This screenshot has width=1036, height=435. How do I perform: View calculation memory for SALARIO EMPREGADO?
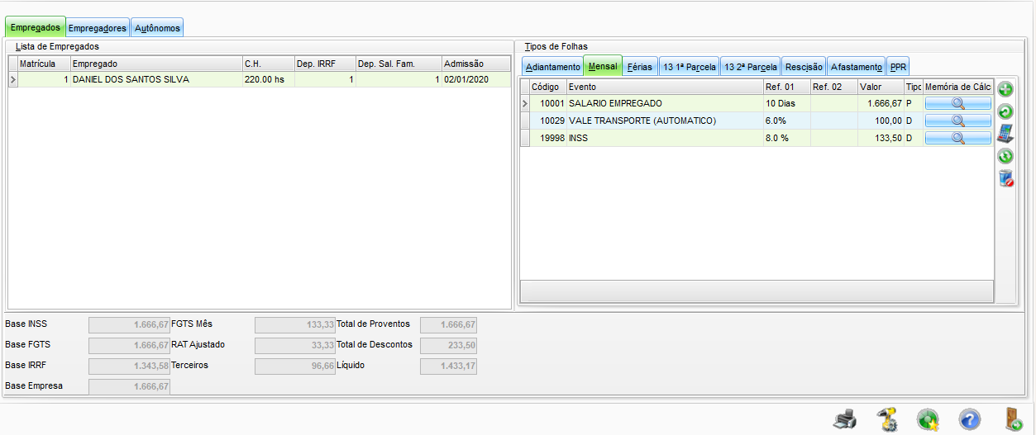click(957, 104)
